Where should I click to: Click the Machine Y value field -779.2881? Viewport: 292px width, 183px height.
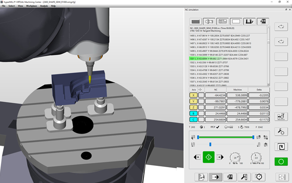(x=237, y=101)
